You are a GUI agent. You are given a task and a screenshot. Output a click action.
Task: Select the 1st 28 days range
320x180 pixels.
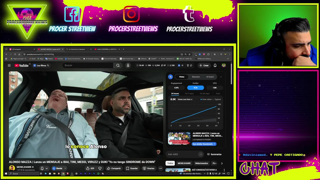click(x=204, y=93)
